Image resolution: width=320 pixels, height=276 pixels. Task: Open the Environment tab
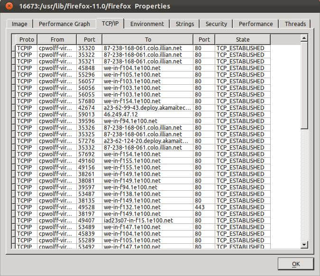tap(147, 24)
